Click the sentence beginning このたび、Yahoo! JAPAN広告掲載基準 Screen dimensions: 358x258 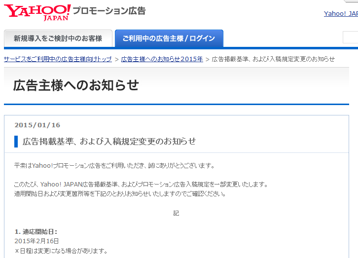tap(141, 184)
